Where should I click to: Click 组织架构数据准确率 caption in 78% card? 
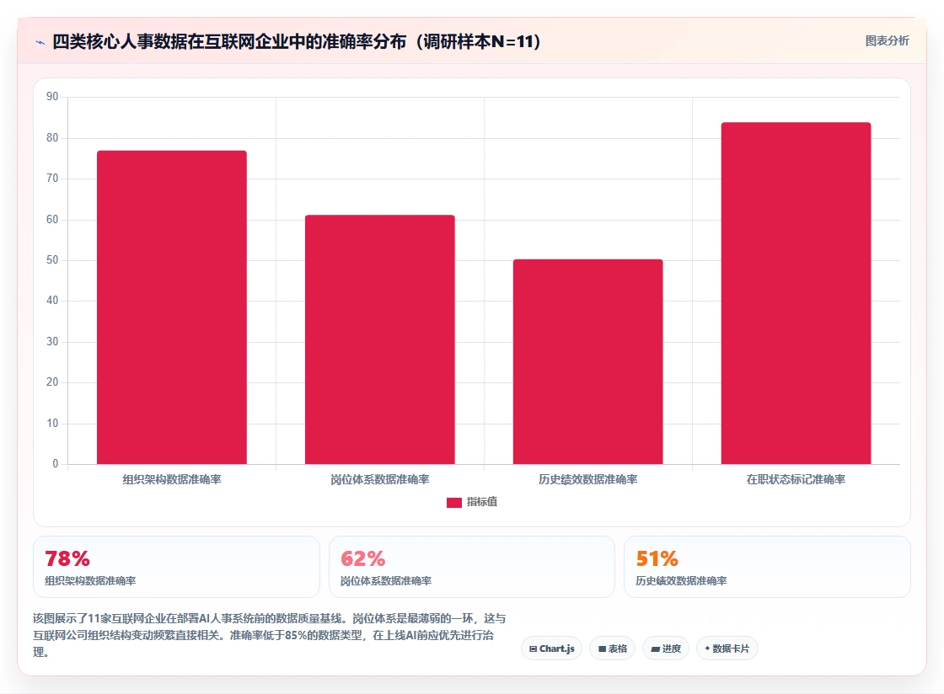click(90, 580)
